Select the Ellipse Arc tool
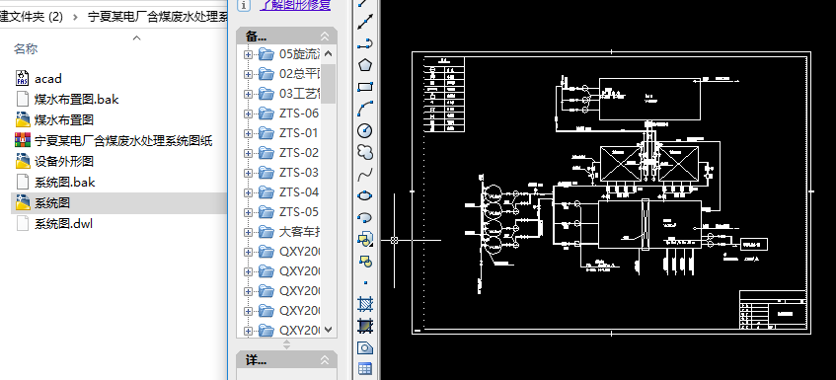 pyautogui.click(x=365, y=217)
